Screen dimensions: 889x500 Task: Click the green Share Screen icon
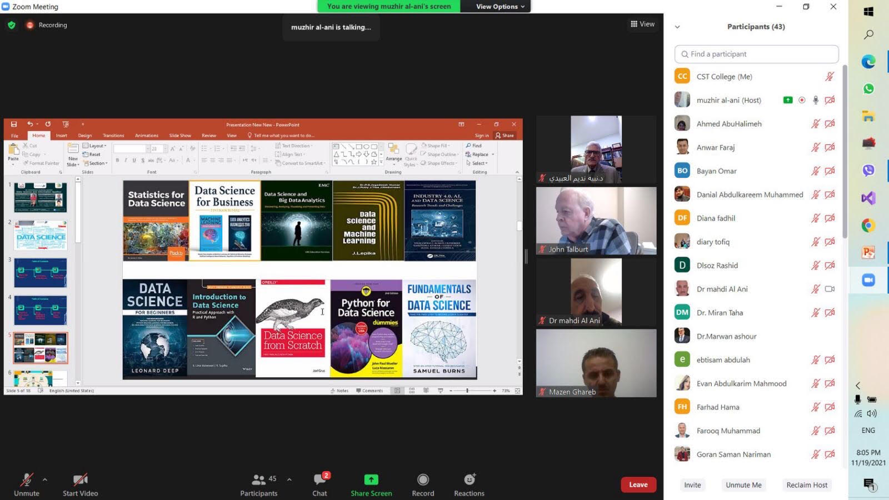371,479
